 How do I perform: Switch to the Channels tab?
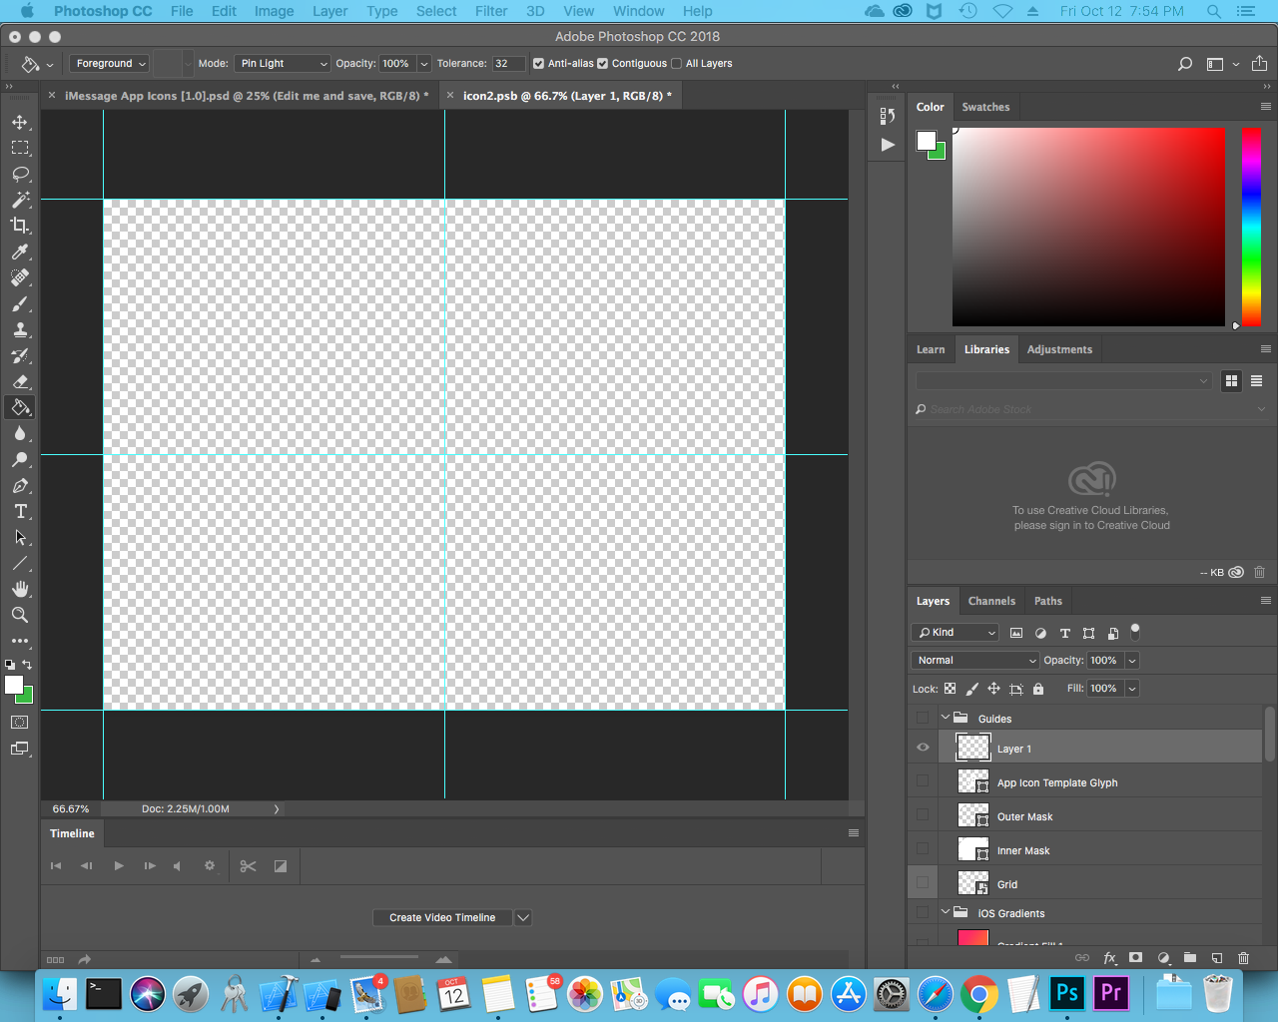point(991,601)
